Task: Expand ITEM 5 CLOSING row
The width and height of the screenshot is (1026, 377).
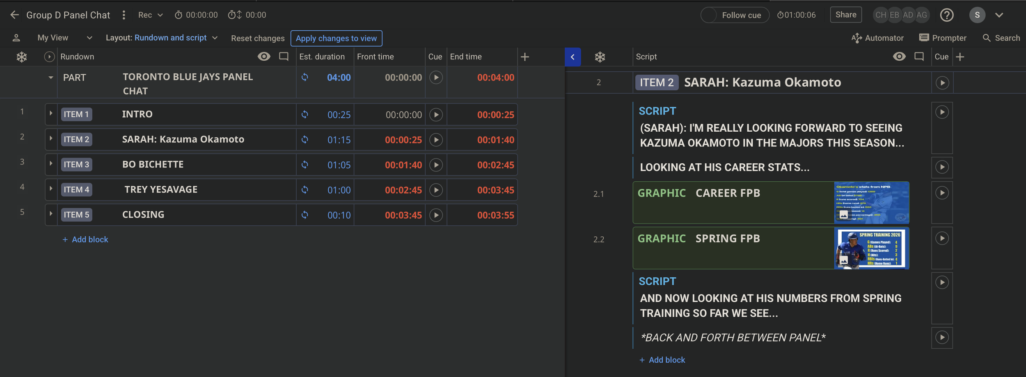Action: point(51,214)
